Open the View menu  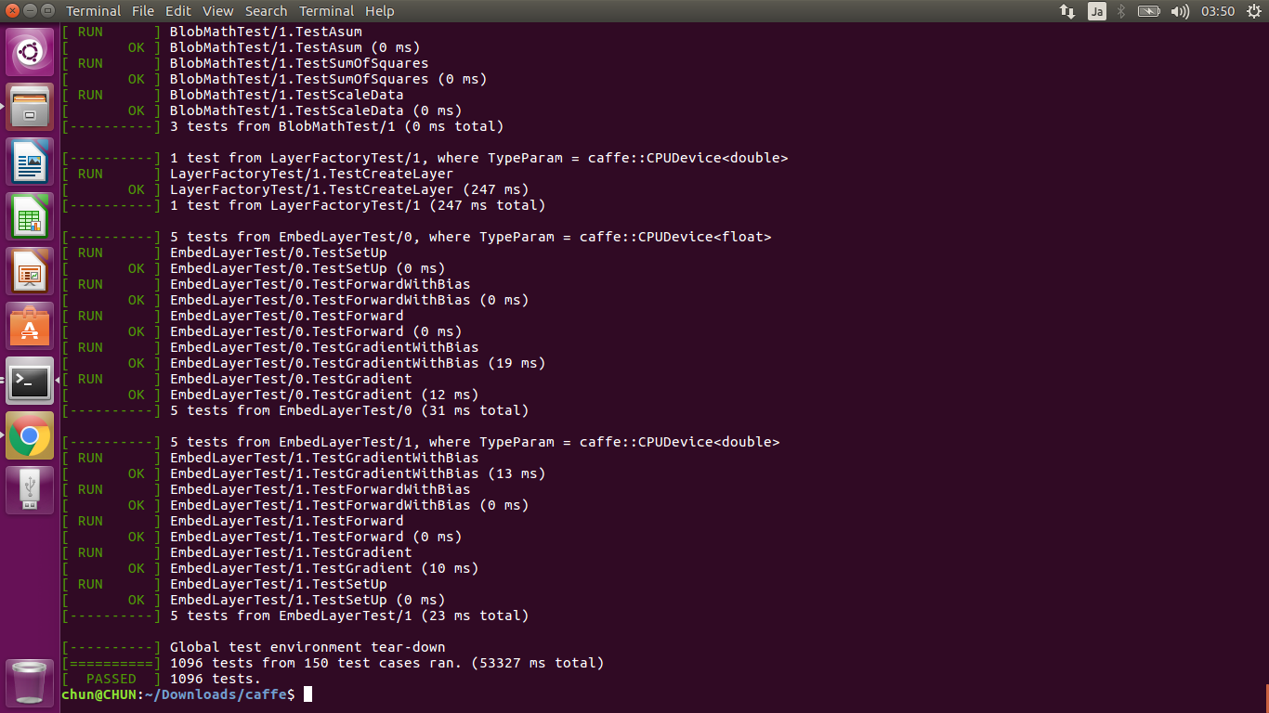tap(218, 11)
